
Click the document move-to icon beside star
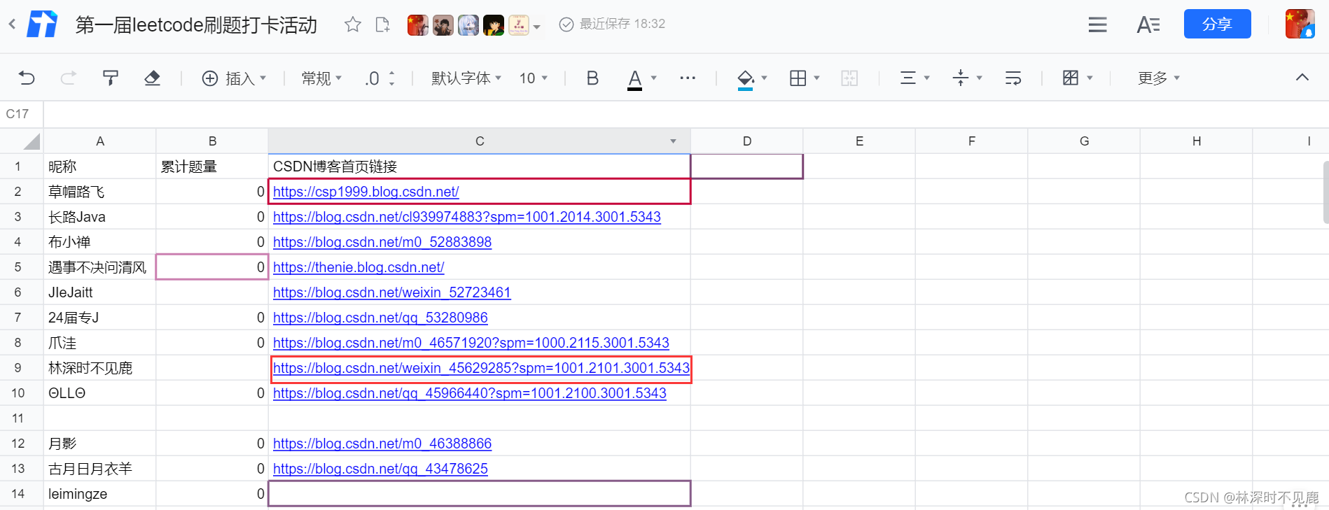(x=382, y=25)
